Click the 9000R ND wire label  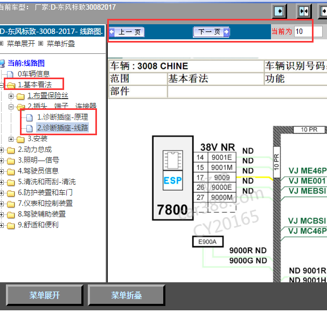(248, 251)
